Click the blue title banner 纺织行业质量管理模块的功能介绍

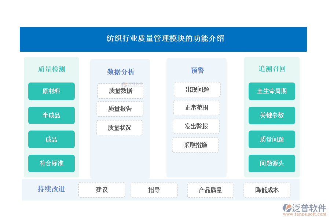coord(163,39)
